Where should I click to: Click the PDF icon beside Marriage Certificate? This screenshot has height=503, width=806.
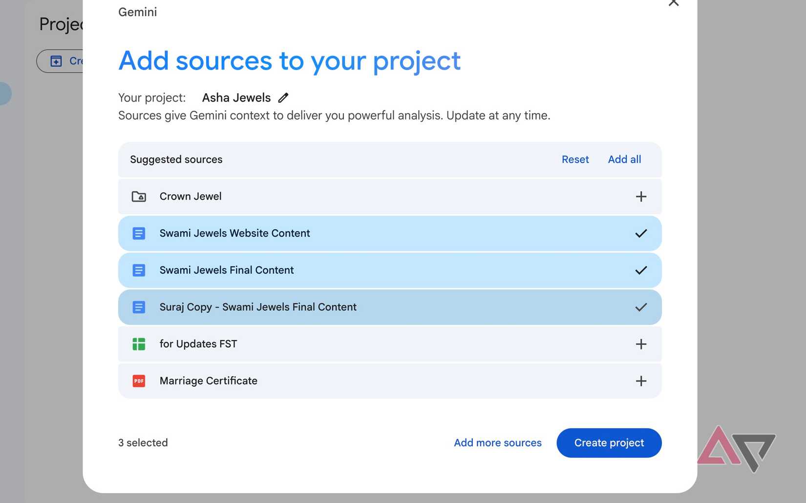(139, 381)
